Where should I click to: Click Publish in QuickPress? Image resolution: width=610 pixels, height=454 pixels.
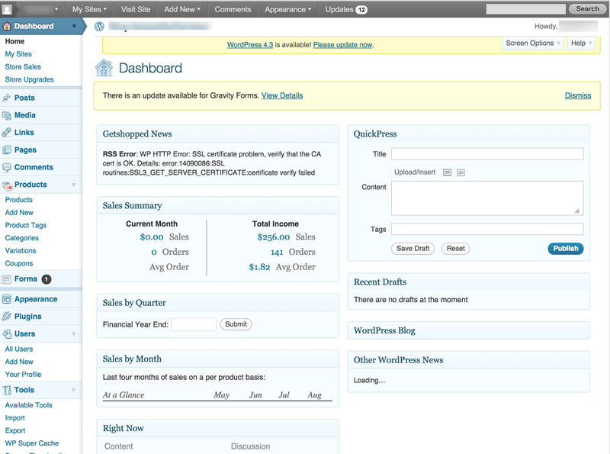pos(566,249)
